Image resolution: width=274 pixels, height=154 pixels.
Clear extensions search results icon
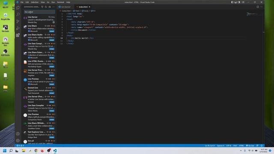tap(50, 7)
